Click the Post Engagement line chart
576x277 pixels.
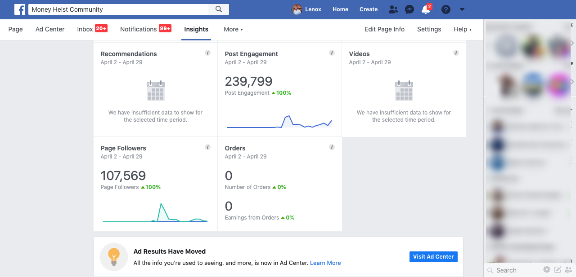pos(279,122)
